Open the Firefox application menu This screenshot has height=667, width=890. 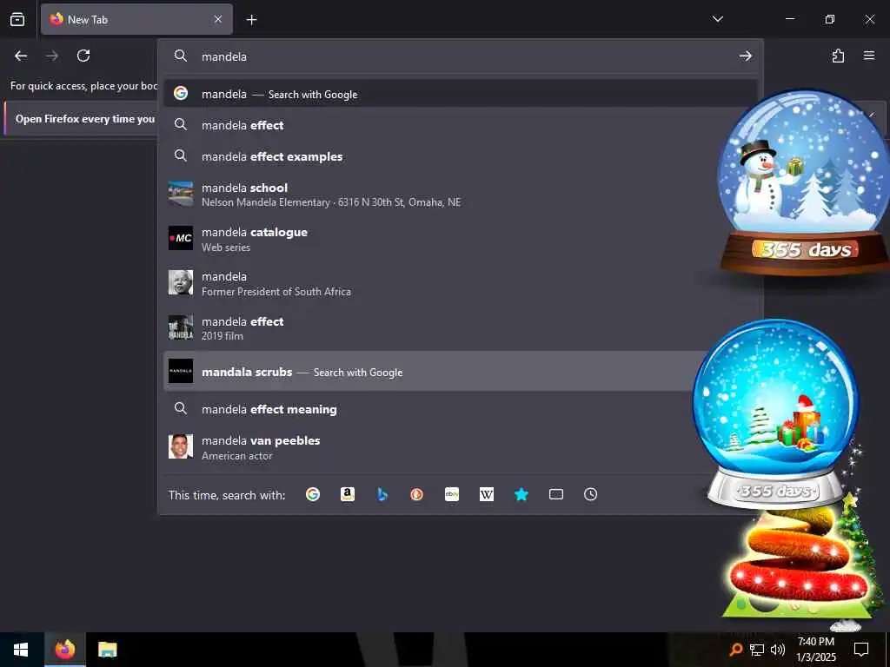click(869, 56)
